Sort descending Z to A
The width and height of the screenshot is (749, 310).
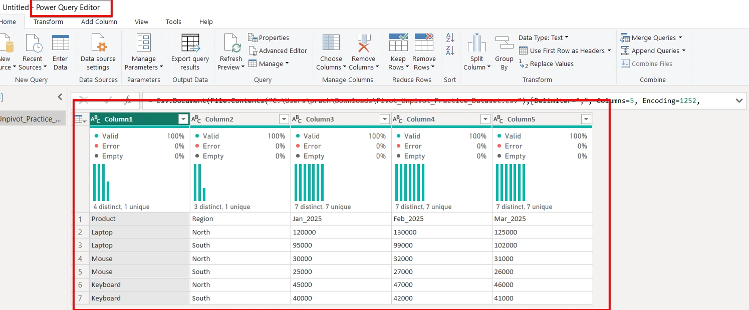[x=450, y=50]
